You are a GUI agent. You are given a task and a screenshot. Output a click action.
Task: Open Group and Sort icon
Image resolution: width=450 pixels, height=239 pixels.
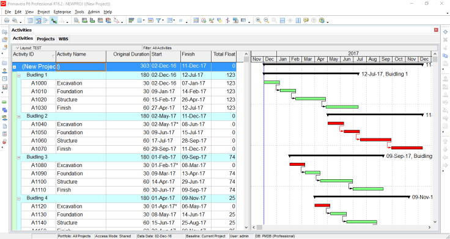click(131, 20)
